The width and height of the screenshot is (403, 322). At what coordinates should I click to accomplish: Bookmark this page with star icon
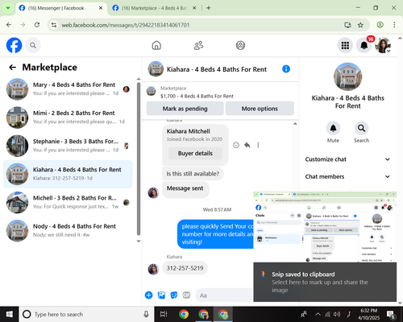click(360, 25)
